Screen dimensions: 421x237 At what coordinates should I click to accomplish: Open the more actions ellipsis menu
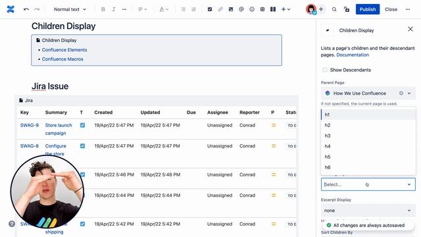coord(408,9)
